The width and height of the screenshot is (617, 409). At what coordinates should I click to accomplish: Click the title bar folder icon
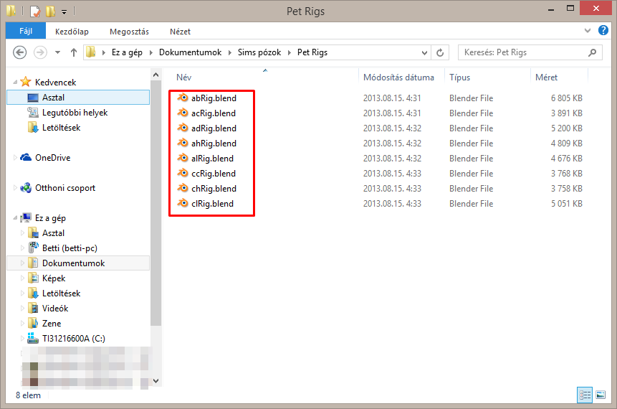(11, 11)
